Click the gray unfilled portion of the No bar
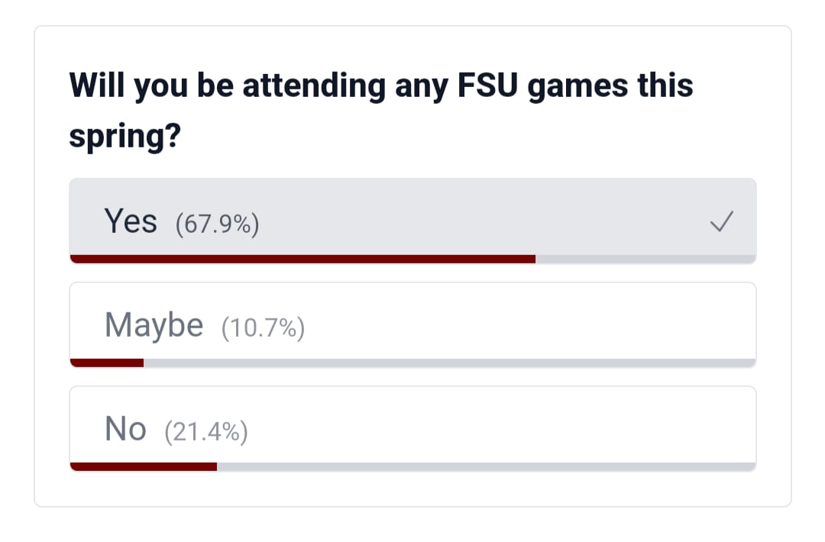Screen dimensions: 825x542 (486, 466)
